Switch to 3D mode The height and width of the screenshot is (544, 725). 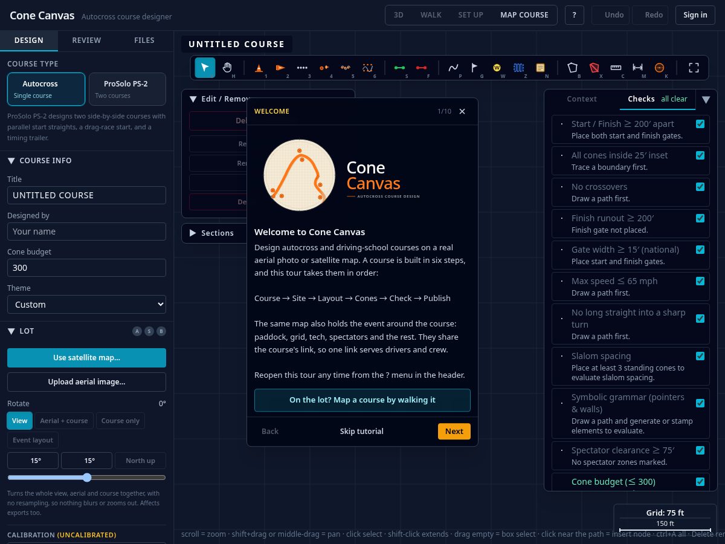tap(399, 15)
